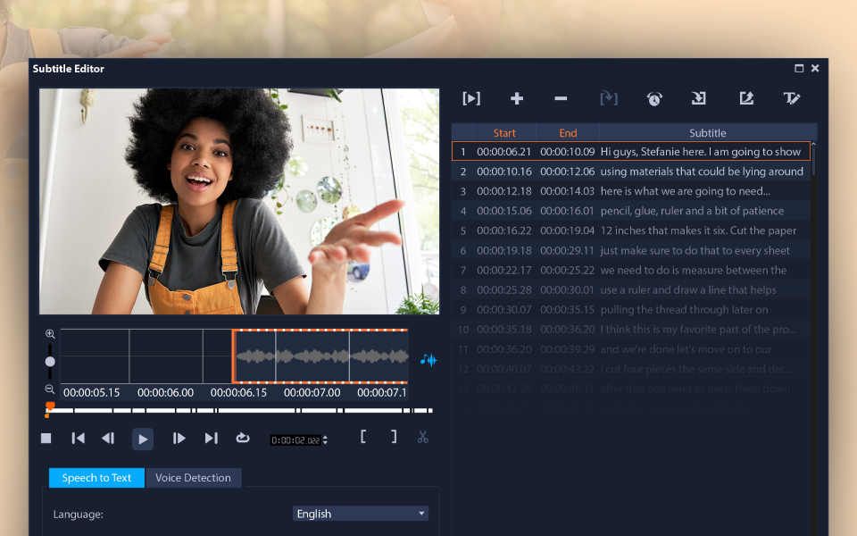Open the Language dropdown set to English

(360, 513)
